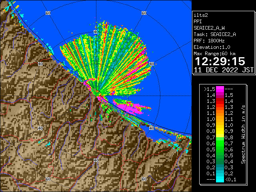Click the "40" range label due south of radar
Viewport: 256px width, 192px height.
coord(96,160)
